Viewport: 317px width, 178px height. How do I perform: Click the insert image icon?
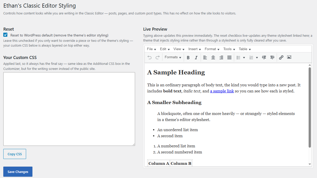pos(289,57)
